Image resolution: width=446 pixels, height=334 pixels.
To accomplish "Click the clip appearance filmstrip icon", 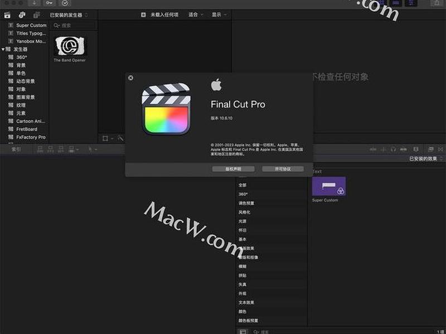I will 416,149.
